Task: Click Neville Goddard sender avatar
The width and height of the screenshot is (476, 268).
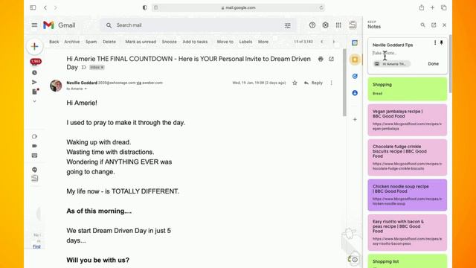Action: (x=56, y=86)
